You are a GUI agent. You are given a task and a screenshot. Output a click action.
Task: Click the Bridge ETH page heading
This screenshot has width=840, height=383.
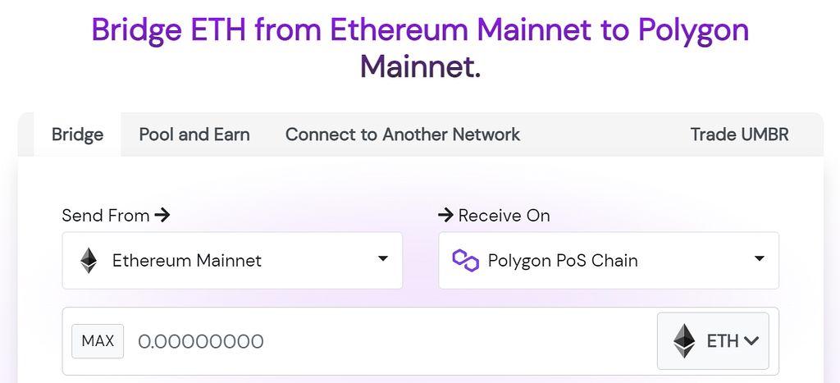click(420, 48)
